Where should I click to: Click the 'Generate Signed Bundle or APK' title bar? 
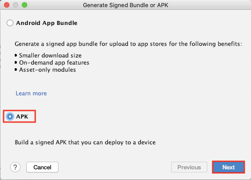(x=126, y=5)
